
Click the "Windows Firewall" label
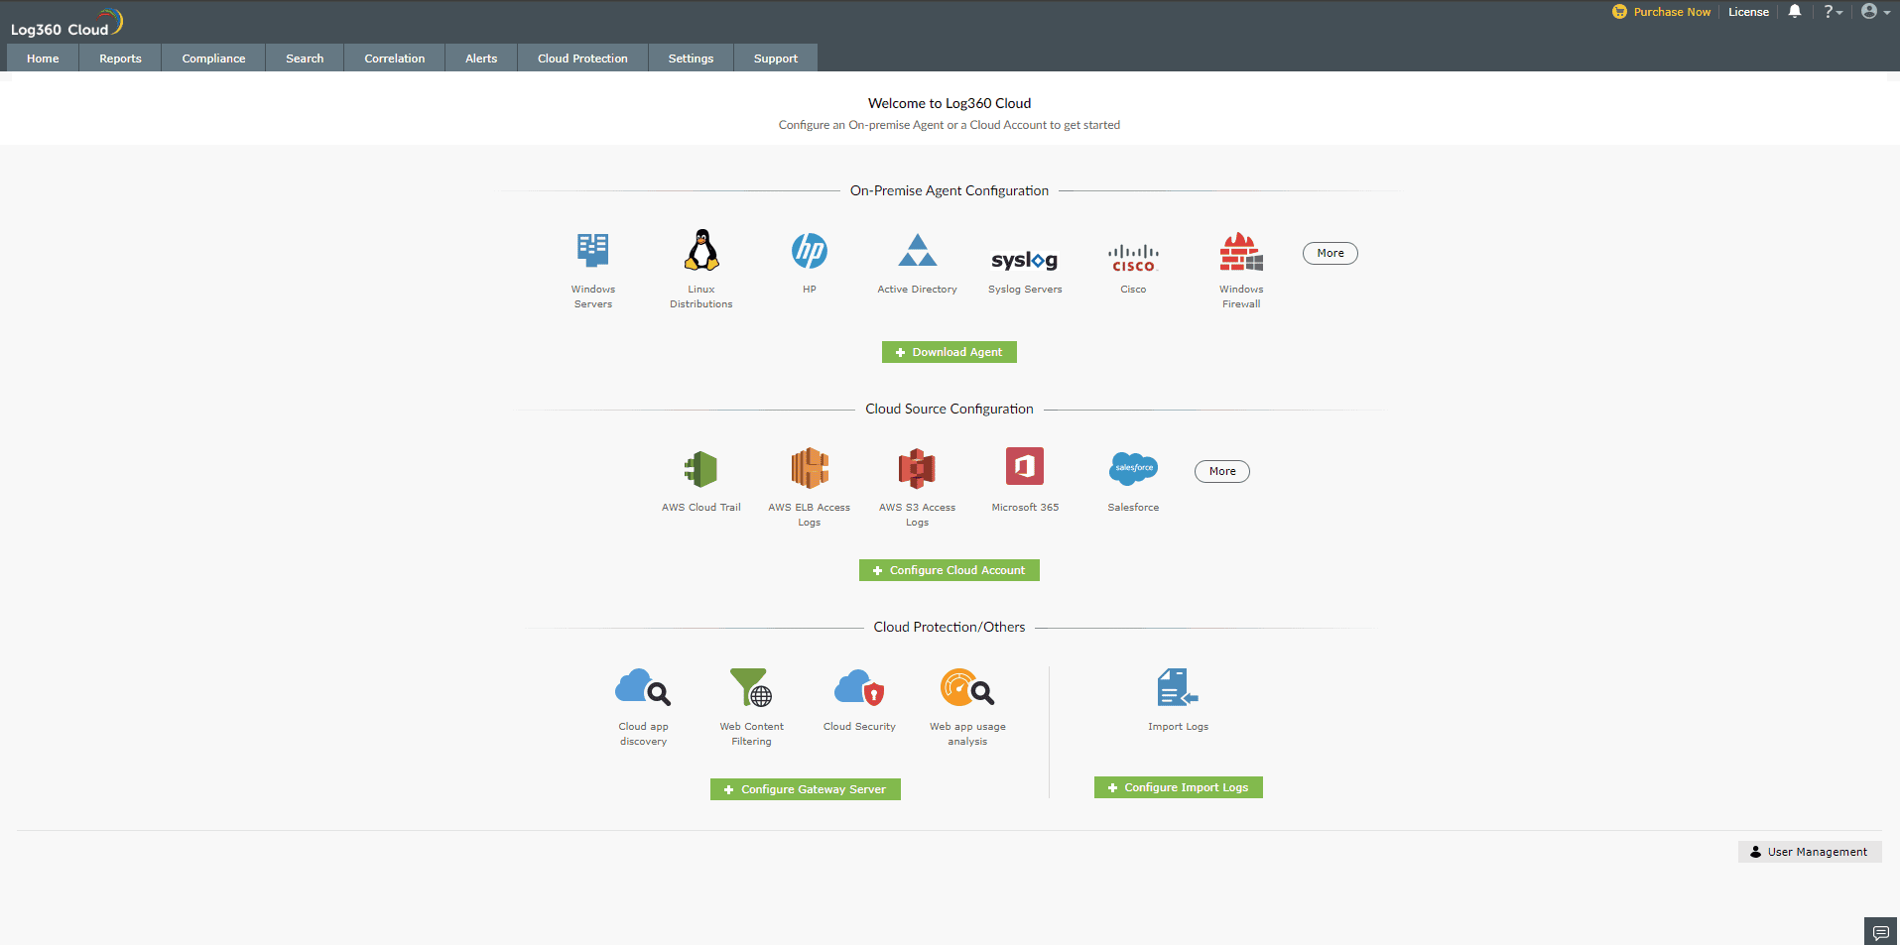coord(1241,296)
